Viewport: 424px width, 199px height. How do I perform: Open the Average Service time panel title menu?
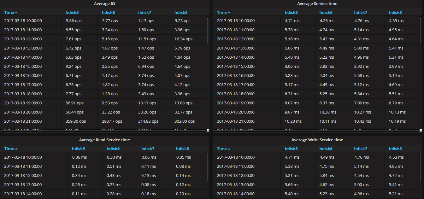[317, 4]
